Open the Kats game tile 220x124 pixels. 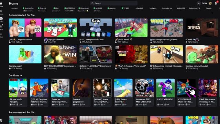tap(96, 28)
